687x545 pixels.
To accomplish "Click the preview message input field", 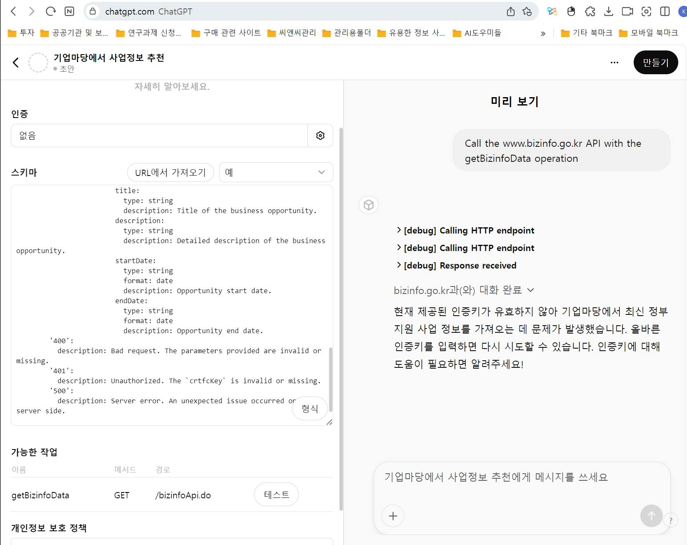I will (x=522, y=477).
